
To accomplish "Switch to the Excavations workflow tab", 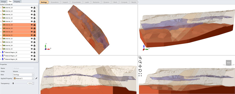I will coord(55,2).
